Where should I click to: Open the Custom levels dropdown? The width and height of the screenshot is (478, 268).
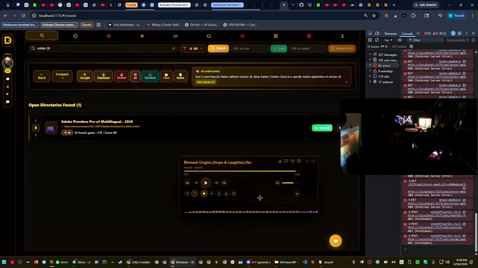click(457, 40)
